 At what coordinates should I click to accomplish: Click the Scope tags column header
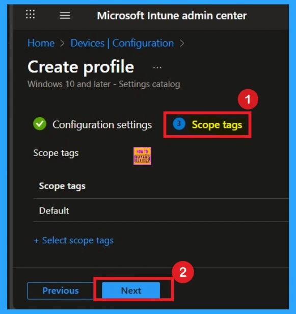pos(62,186)
